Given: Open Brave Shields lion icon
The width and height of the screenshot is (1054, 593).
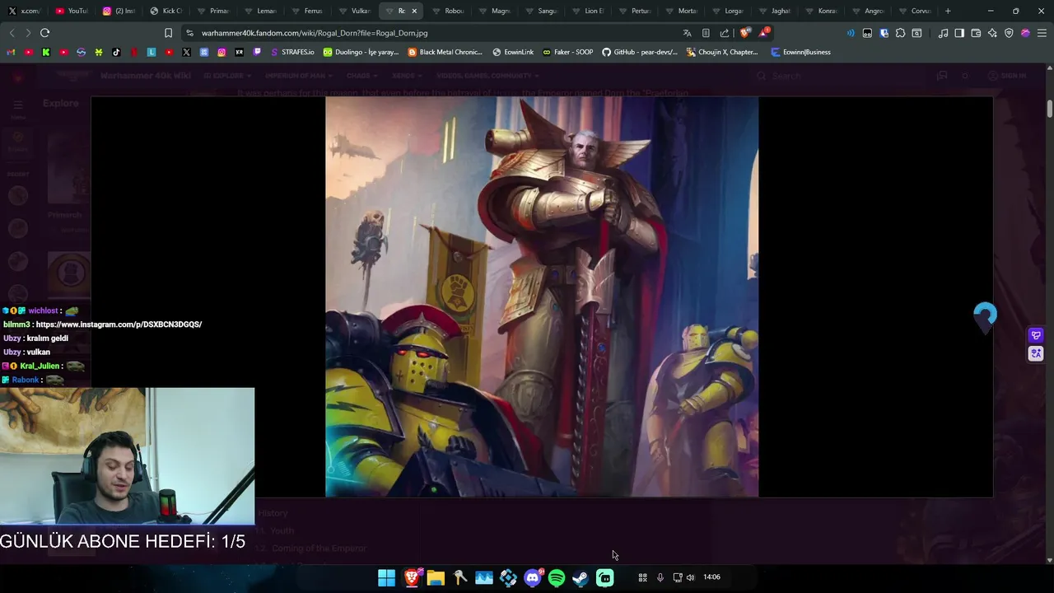Looking at the screenshot, I should [744, 33].
